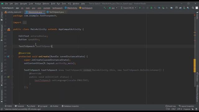This screenshot has width=199, height=112.
Task: Open the Logcat tool window
Action: 43,106
